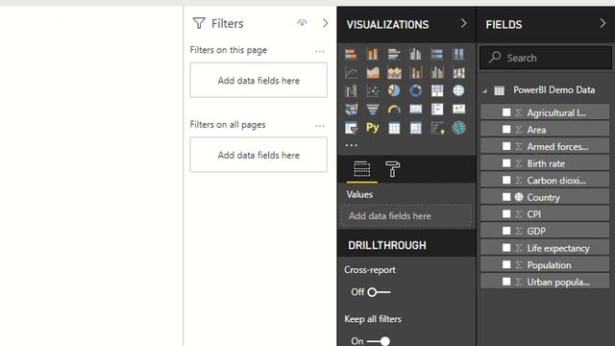This screenshot has height=346, width=615.
Task: Select the Line chart visual
Action: [351, 72]
